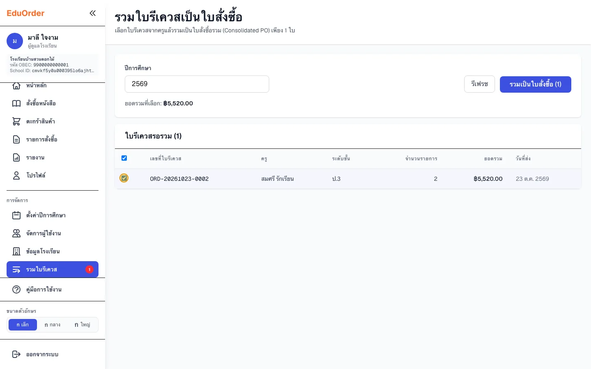This screenshot has width=591, height=369.
Task: Click row total ฿5,520.00 in table
Action: 488,179
